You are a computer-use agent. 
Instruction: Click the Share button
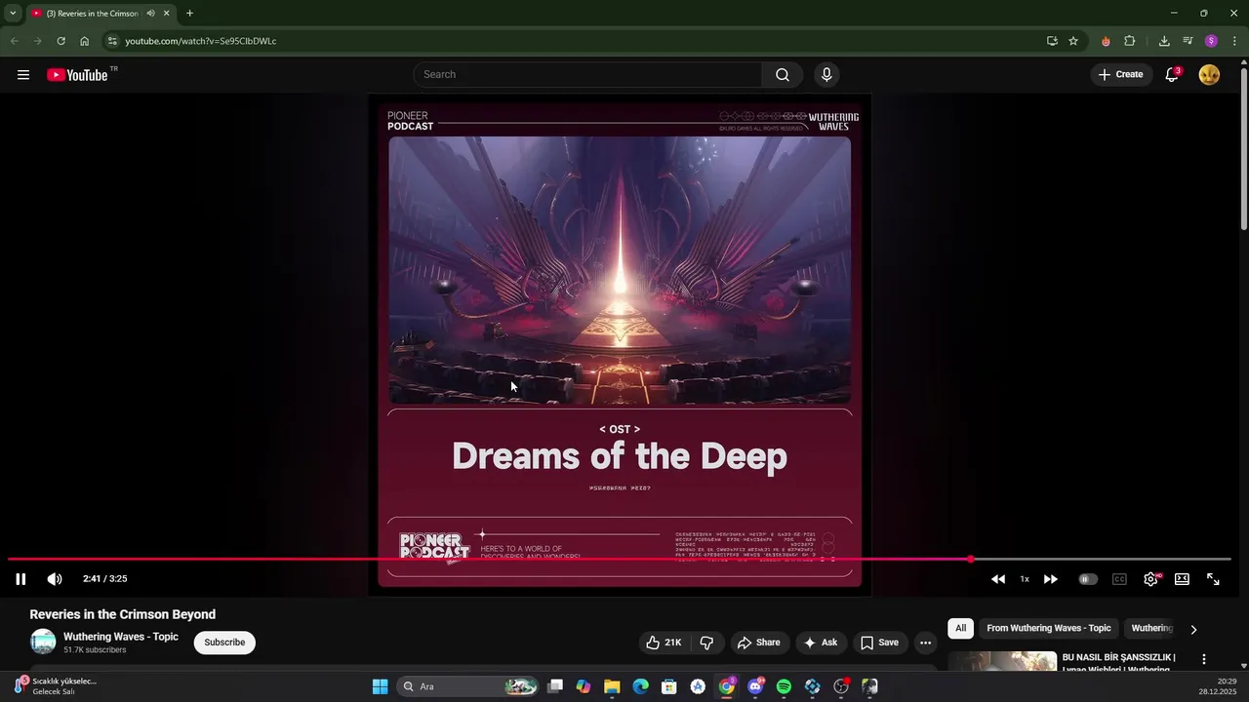point(759,643)
